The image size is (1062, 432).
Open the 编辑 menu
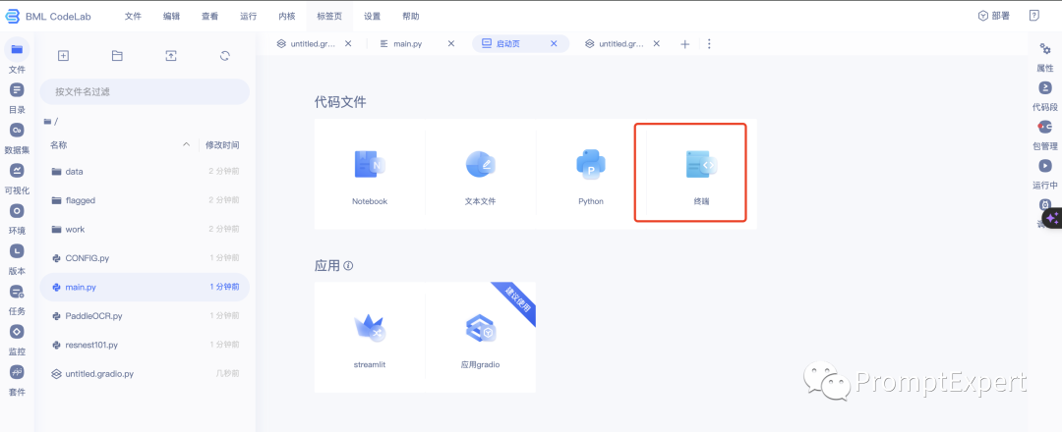pyautogui.click(x=171, y=17)
